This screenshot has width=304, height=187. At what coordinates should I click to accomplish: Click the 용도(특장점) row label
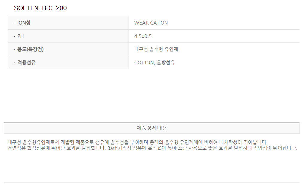[x=30, y=49]
